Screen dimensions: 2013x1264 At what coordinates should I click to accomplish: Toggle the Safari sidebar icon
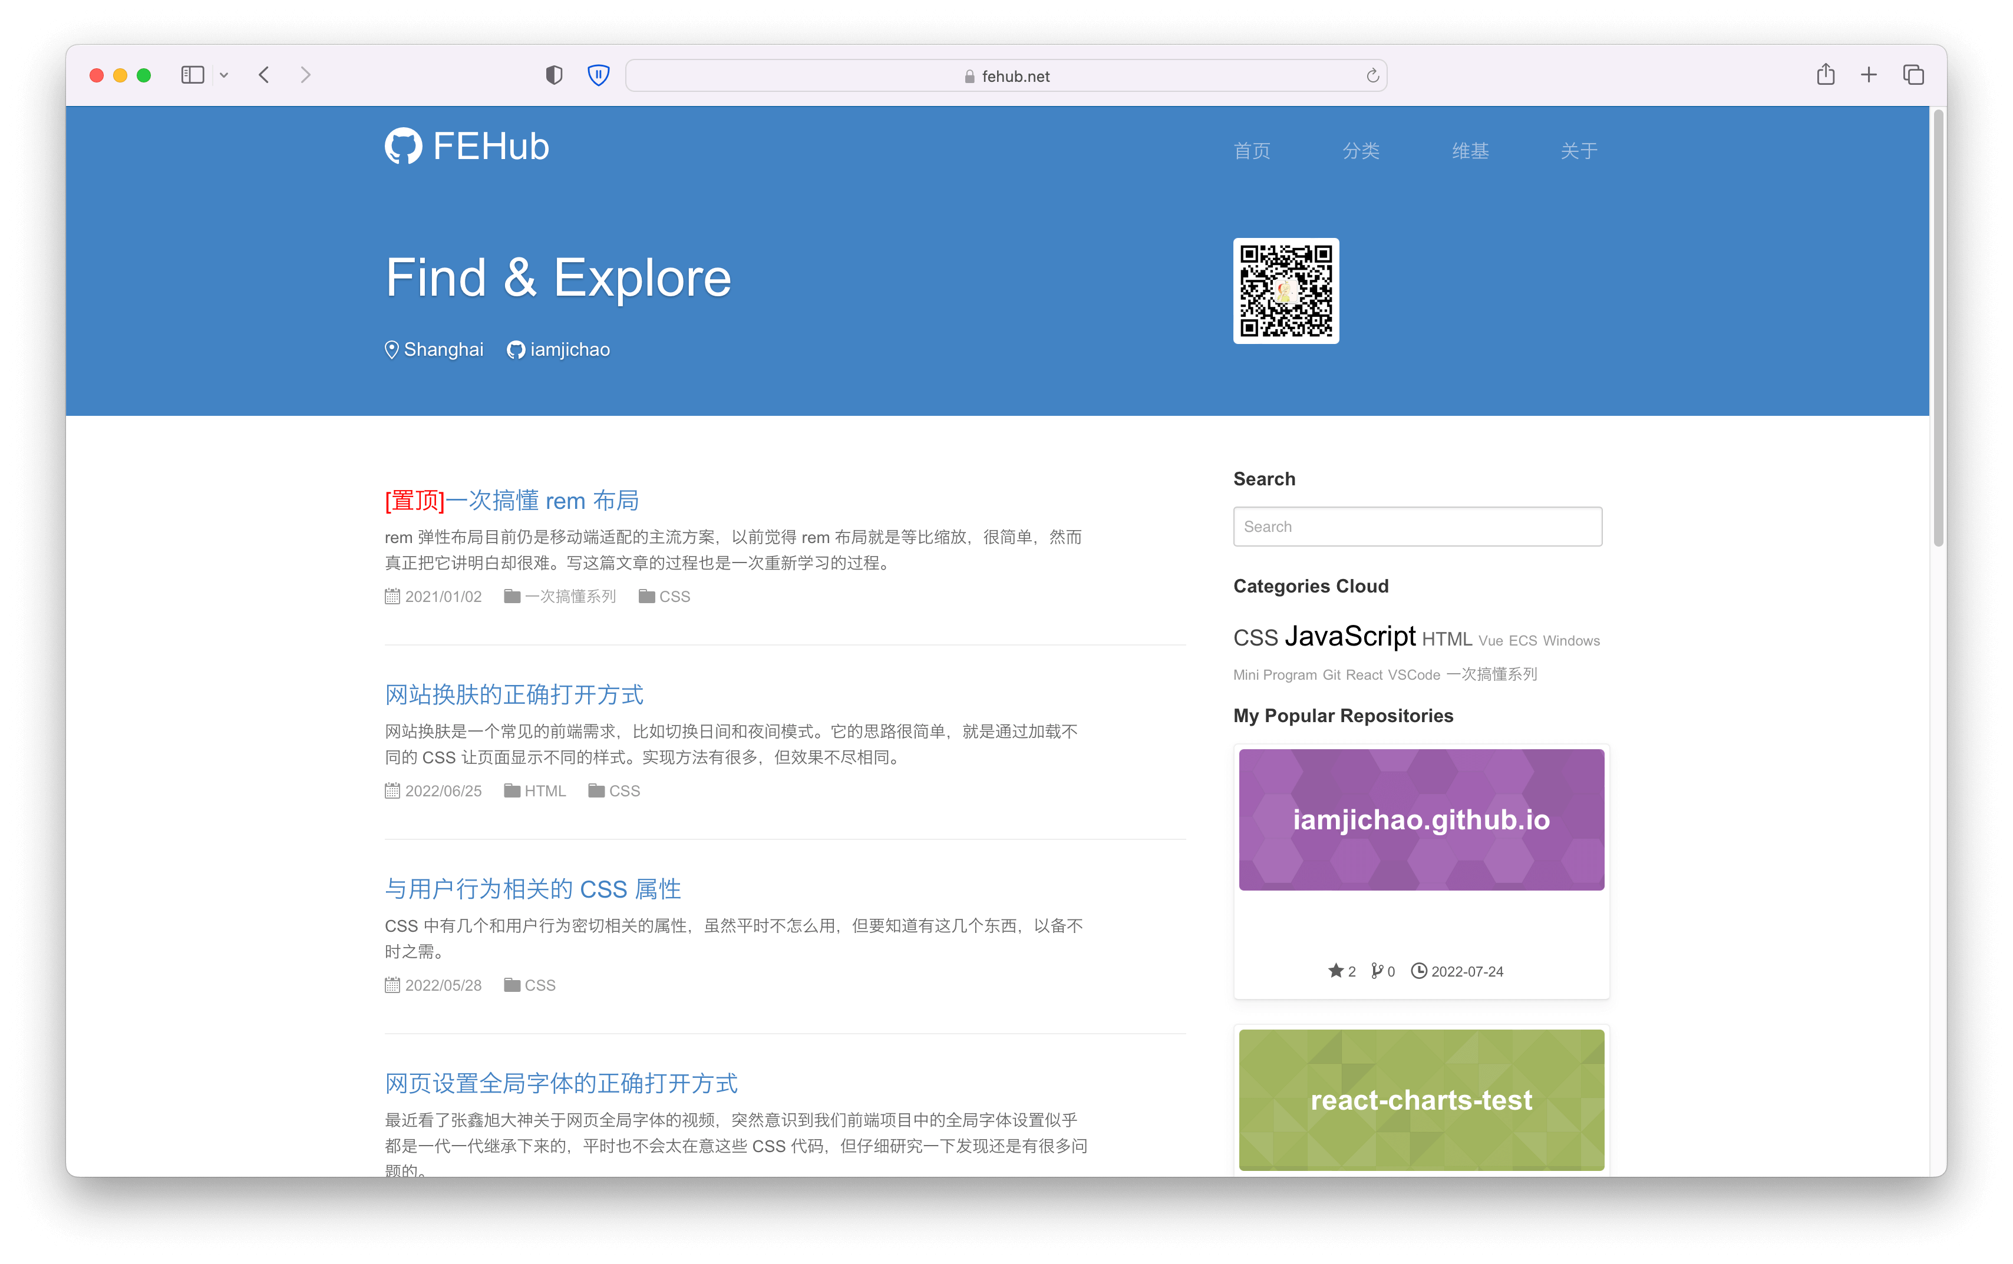(x=192, y=75)
